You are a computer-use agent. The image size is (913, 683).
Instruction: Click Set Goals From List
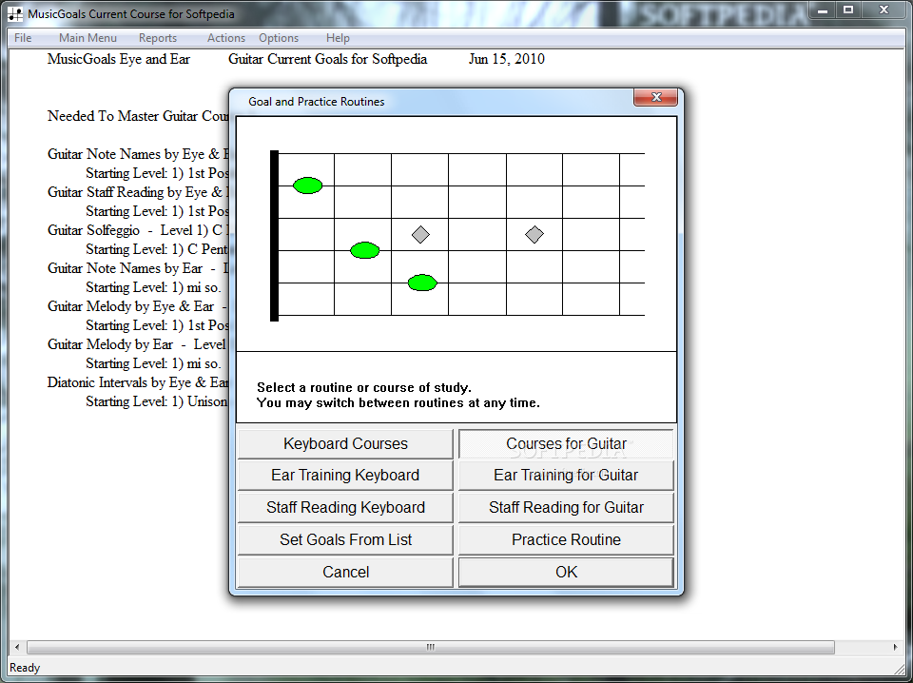point(345,539)
